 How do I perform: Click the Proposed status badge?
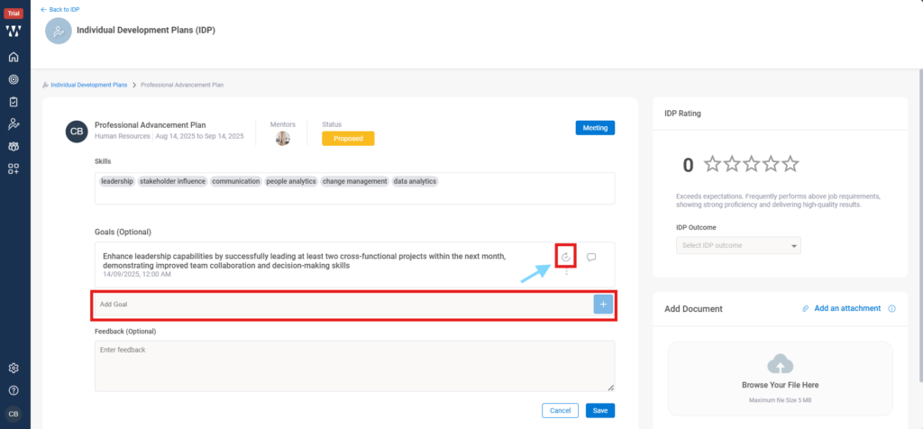tap(348, 138)
